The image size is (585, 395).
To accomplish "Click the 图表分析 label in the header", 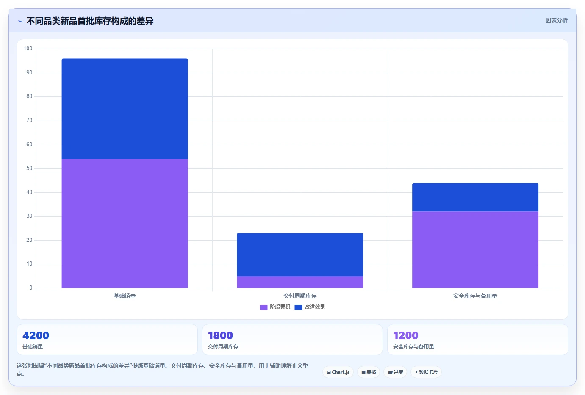I will [x=556, y=20].
